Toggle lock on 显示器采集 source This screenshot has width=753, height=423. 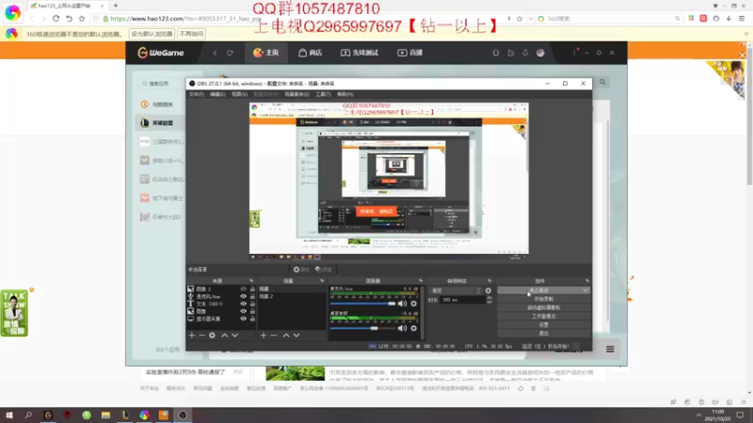click(252, 319)
